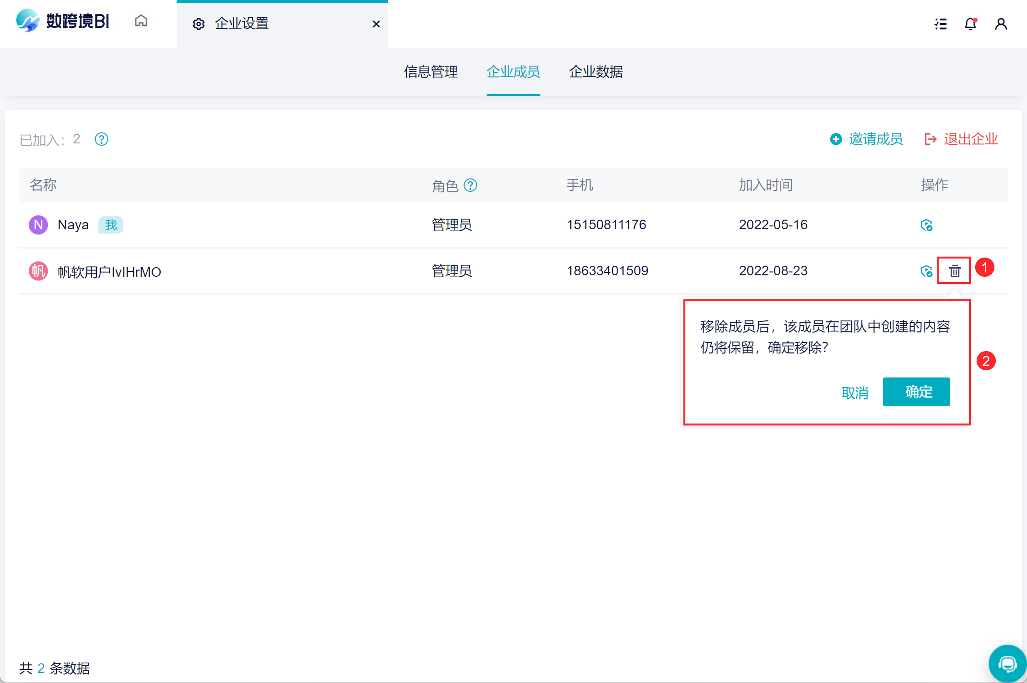Click the role shield icon for 帆软用户IvIHrMO
This screenshot has width=1027, height=683.
point(926,271)
